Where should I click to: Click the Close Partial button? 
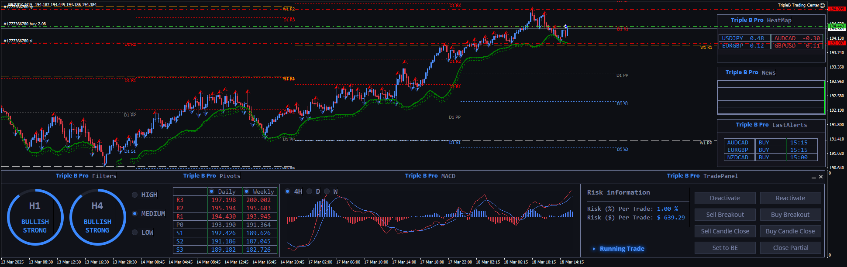click(790, 248)
